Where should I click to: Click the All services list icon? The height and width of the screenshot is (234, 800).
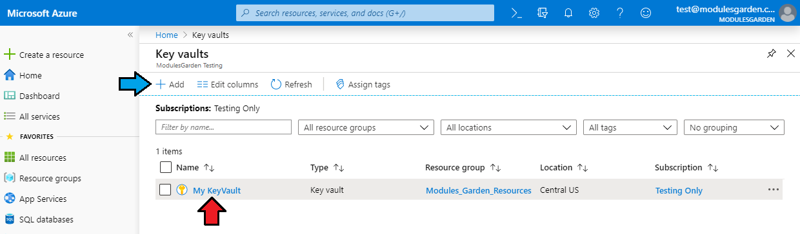[10, 116]
